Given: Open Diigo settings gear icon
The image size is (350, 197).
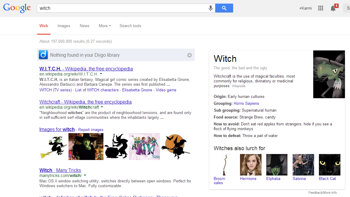Looking at the screenshot, I should pos(189,55).
